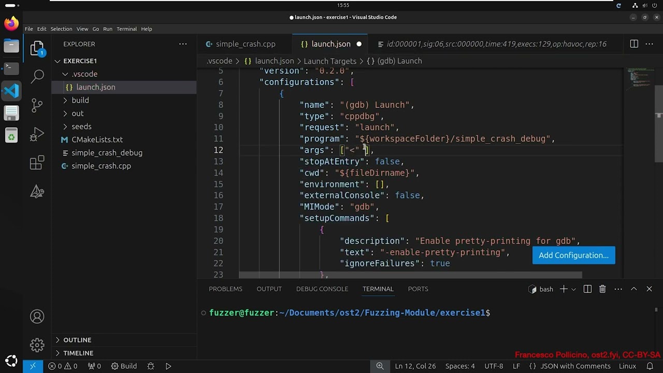The image size is (663, 373).
Task: Open the Explorer view in the activity bar
Action: [x=37, y=49]
